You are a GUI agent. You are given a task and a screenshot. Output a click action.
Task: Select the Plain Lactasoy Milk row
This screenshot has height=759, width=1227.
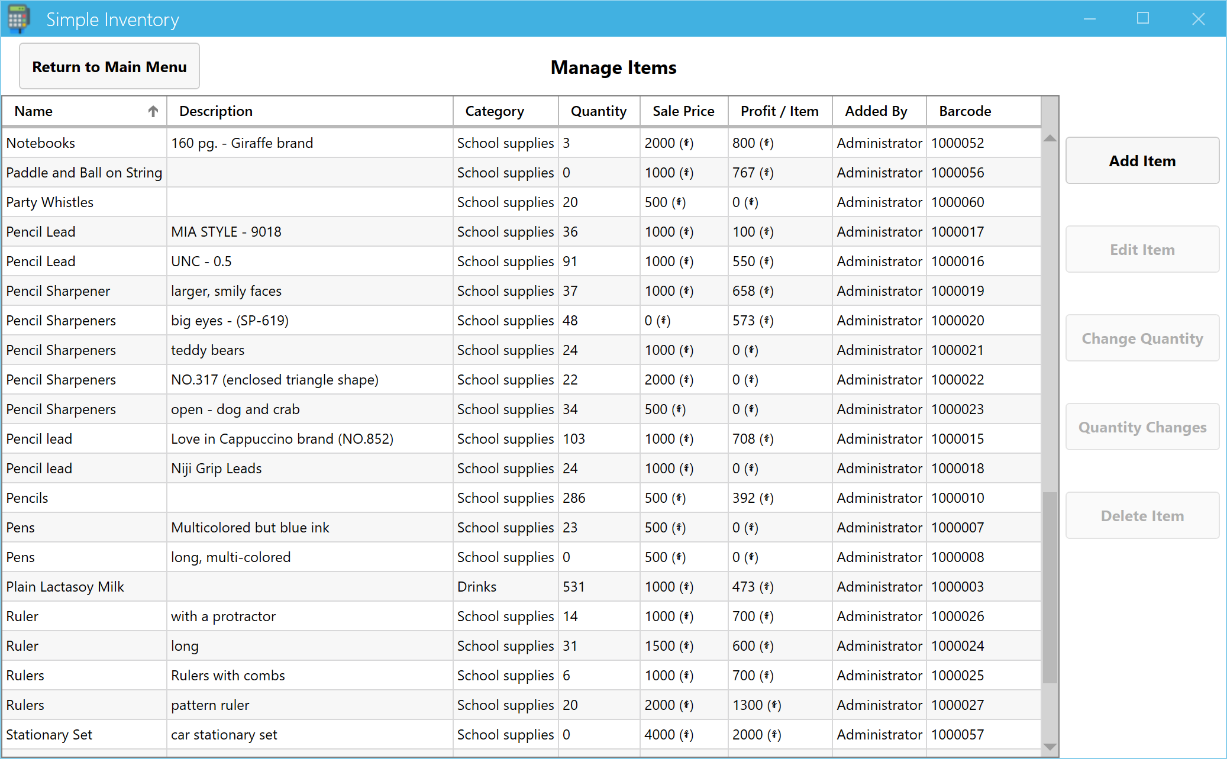65,587
